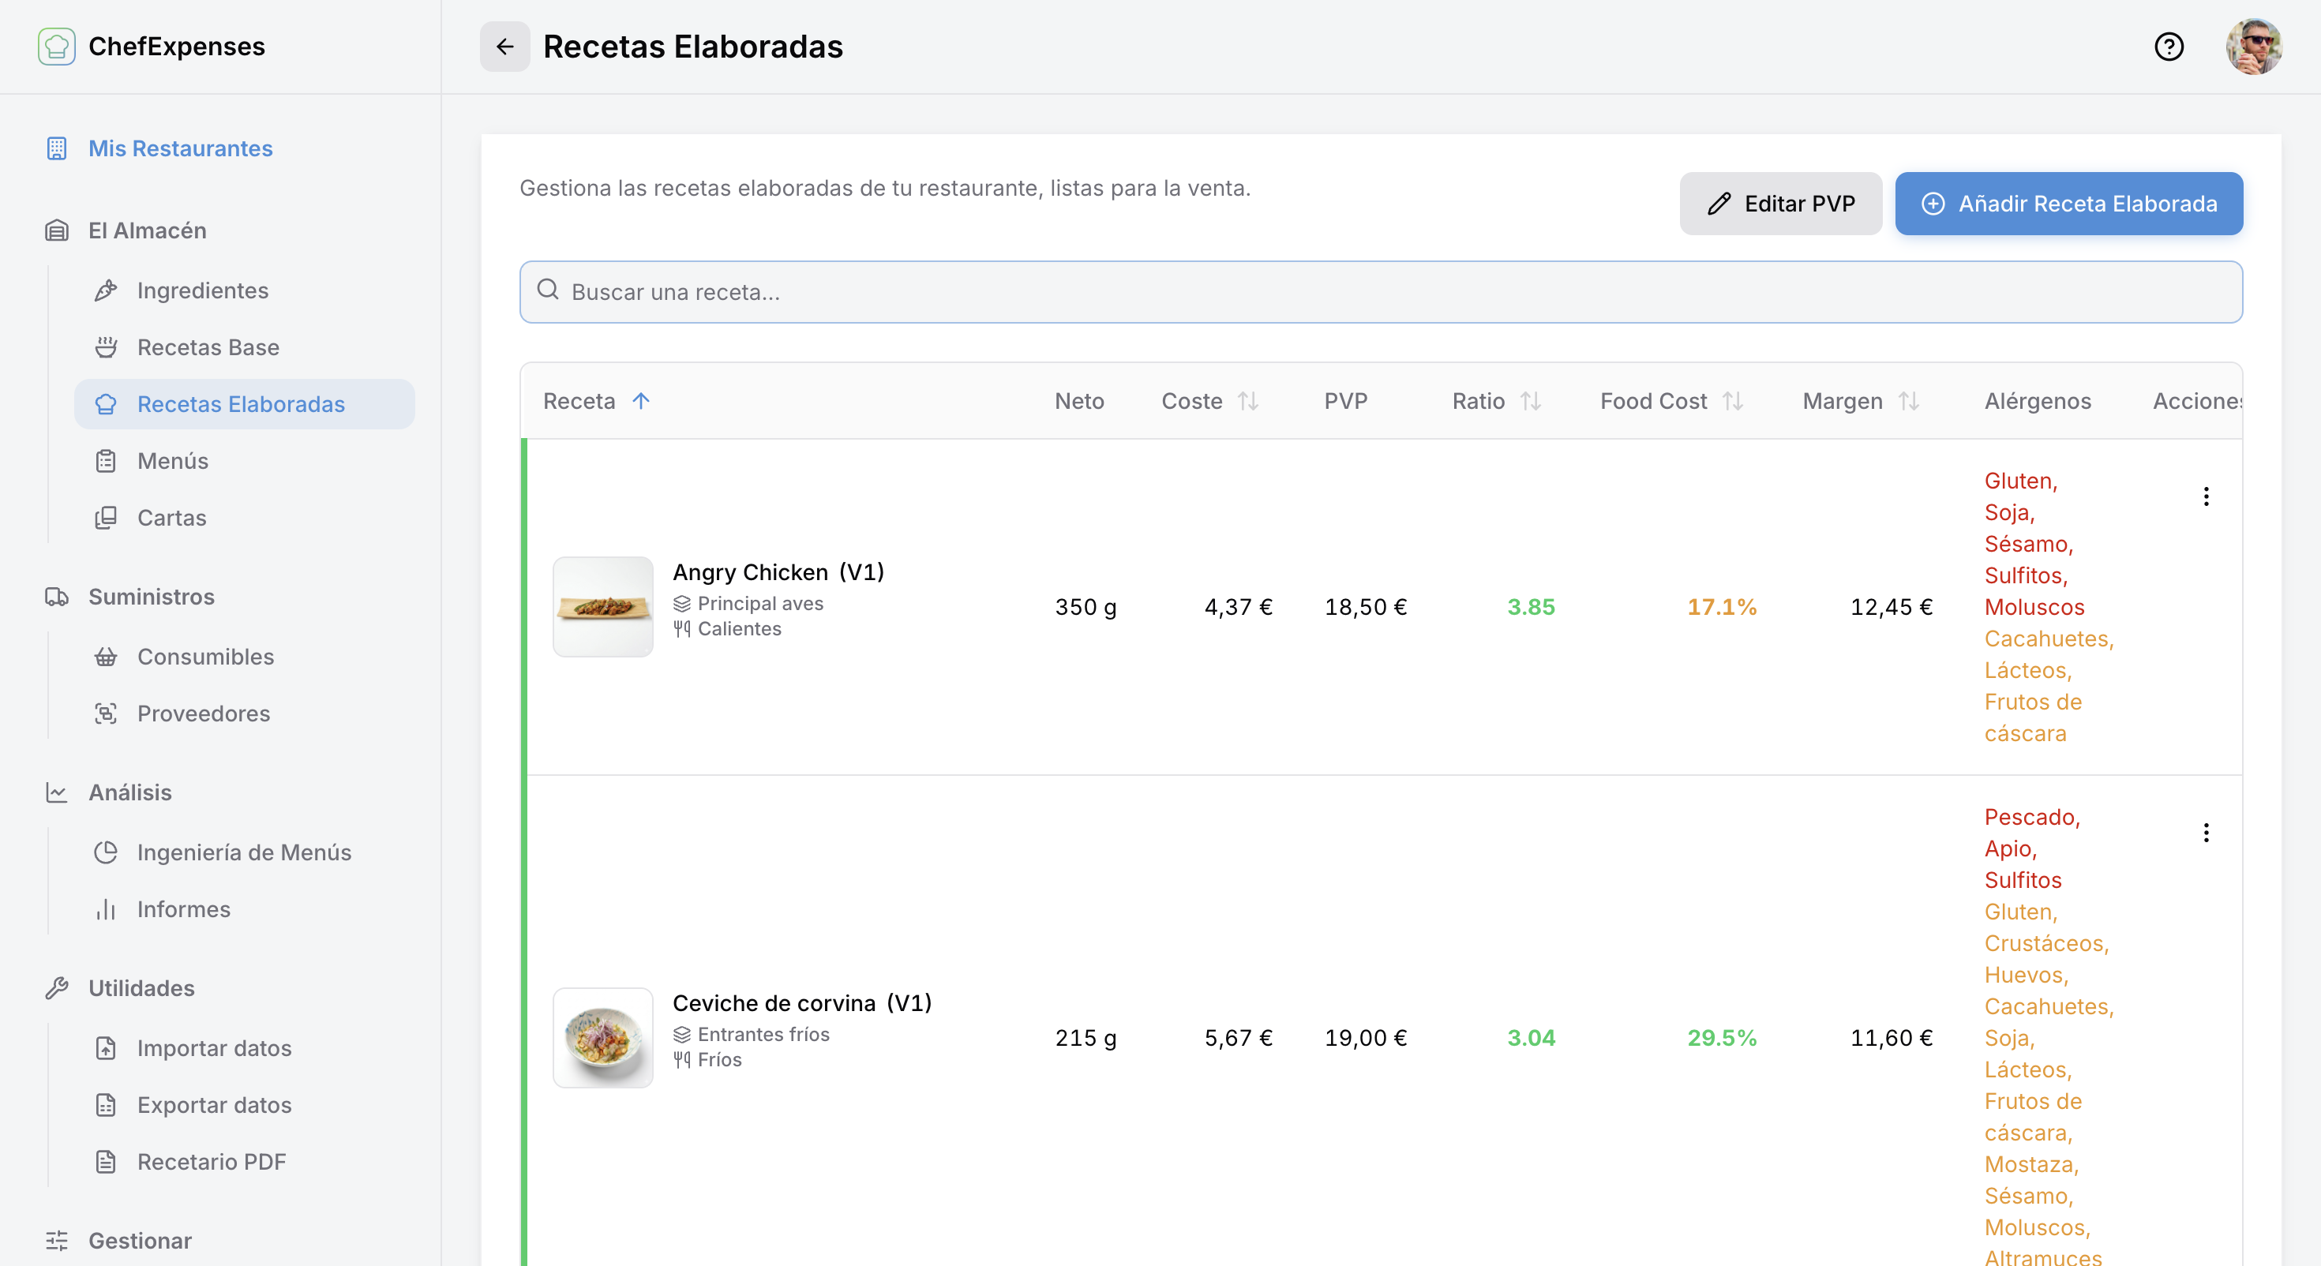The height and width of the screenshot is (1266, 2321).
Task: Click the Gestionar section header
Action: (x=140, y=1240)
